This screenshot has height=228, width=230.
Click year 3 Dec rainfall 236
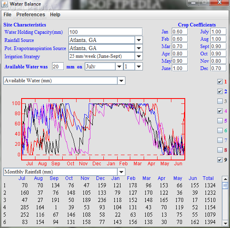tap(102, 200)
